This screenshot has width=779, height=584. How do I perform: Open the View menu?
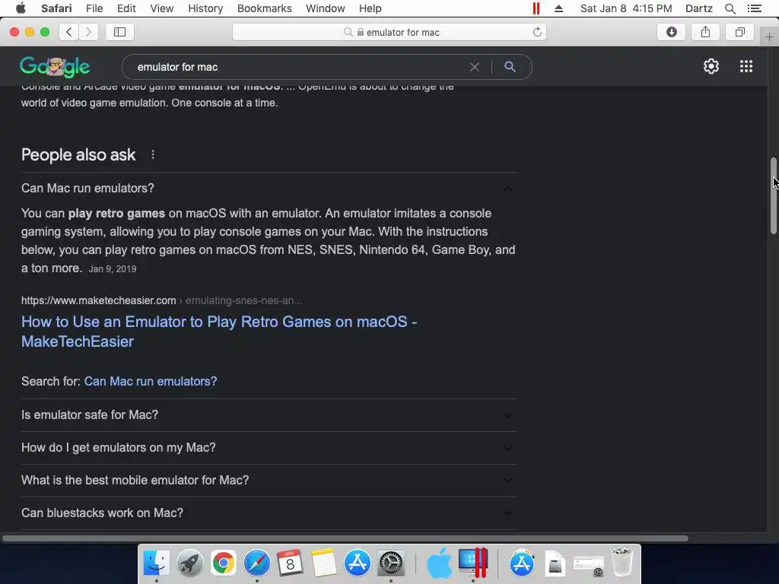click(161, 8)
